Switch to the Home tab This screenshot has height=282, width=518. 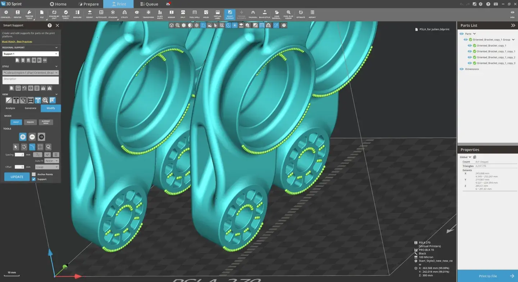coord(58,4)
